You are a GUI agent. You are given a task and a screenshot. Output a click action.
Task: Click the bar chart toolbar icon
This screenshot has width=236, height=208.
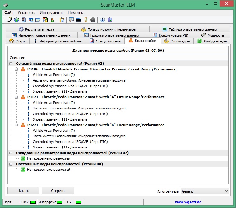point(38,20)
